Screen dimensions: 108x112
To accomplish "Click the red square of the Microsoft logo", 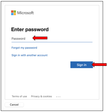I will (12, 11).
